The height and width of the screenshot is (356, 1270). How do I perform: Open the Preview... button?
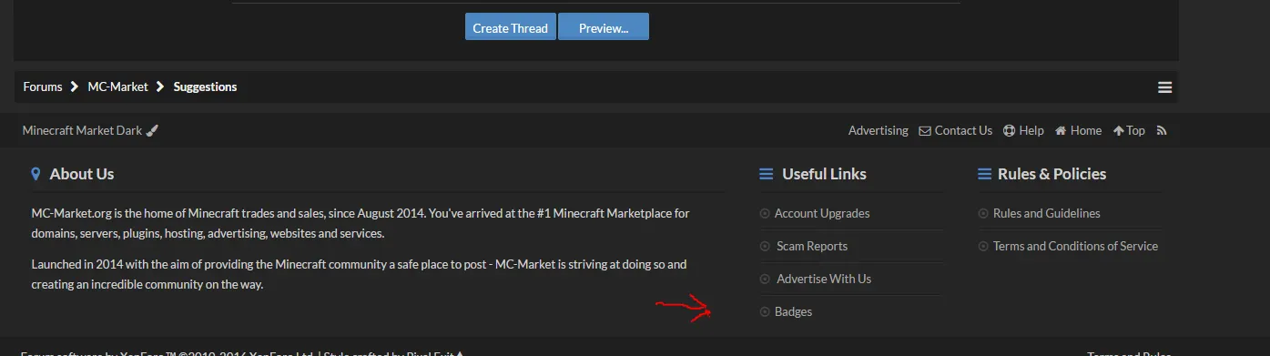[603, 27]
